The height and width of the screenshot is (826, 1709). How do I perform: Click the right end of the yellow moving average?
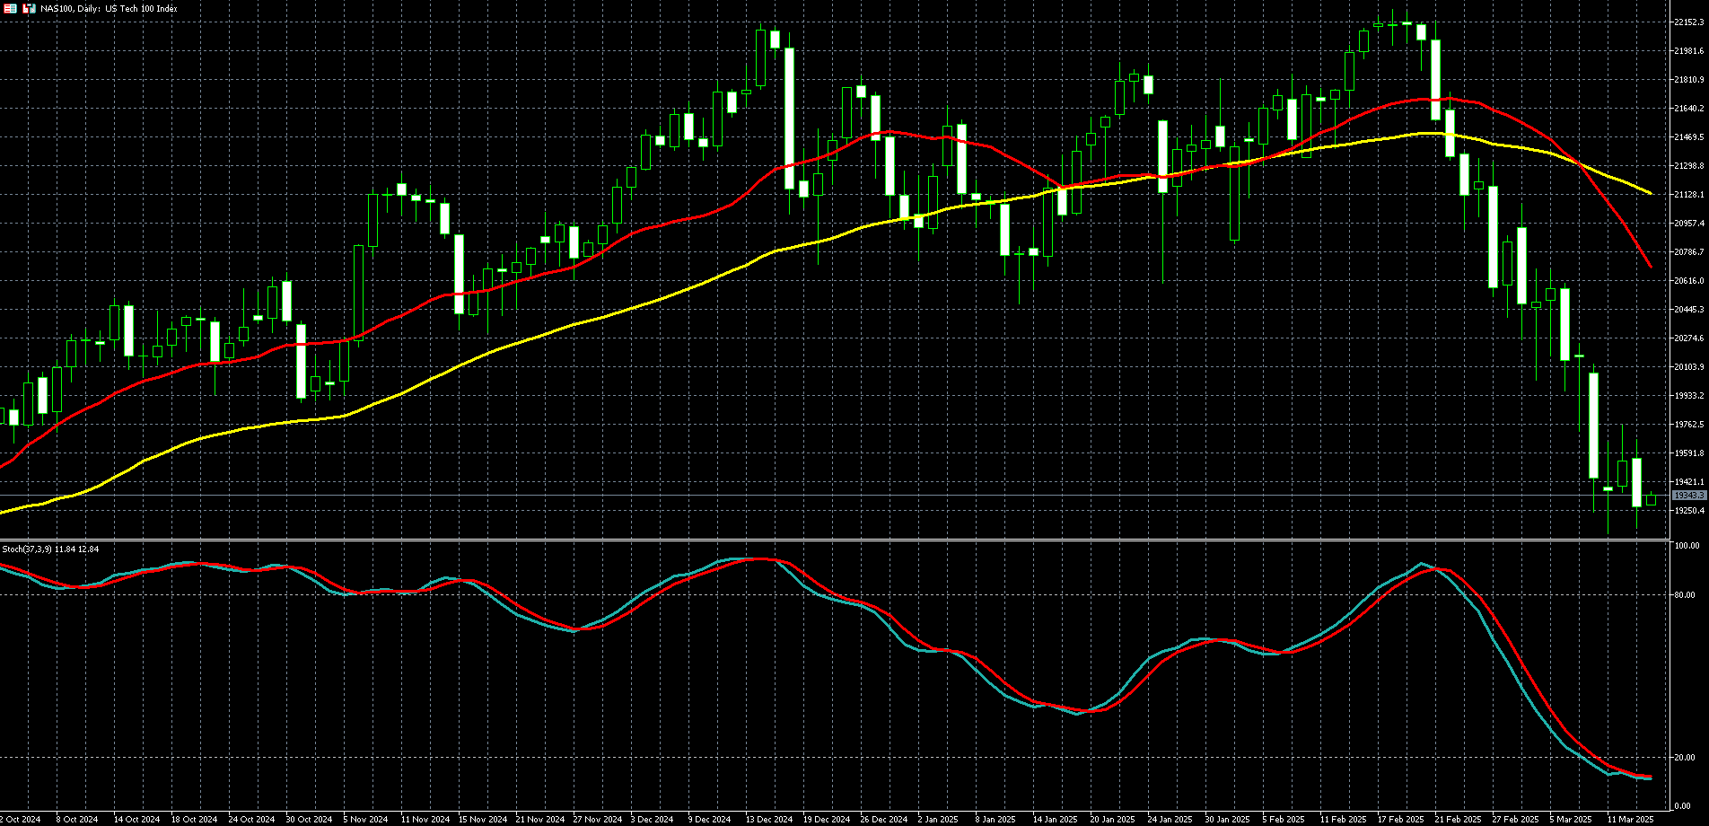click(x=1650, y=192)
